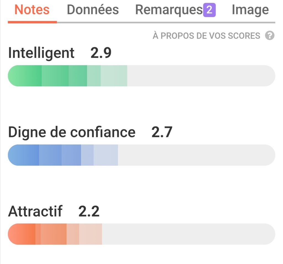Open the À PROPOS DE VOS SCORES link
This screenshot has height=264, width=283.
[206, 36]
